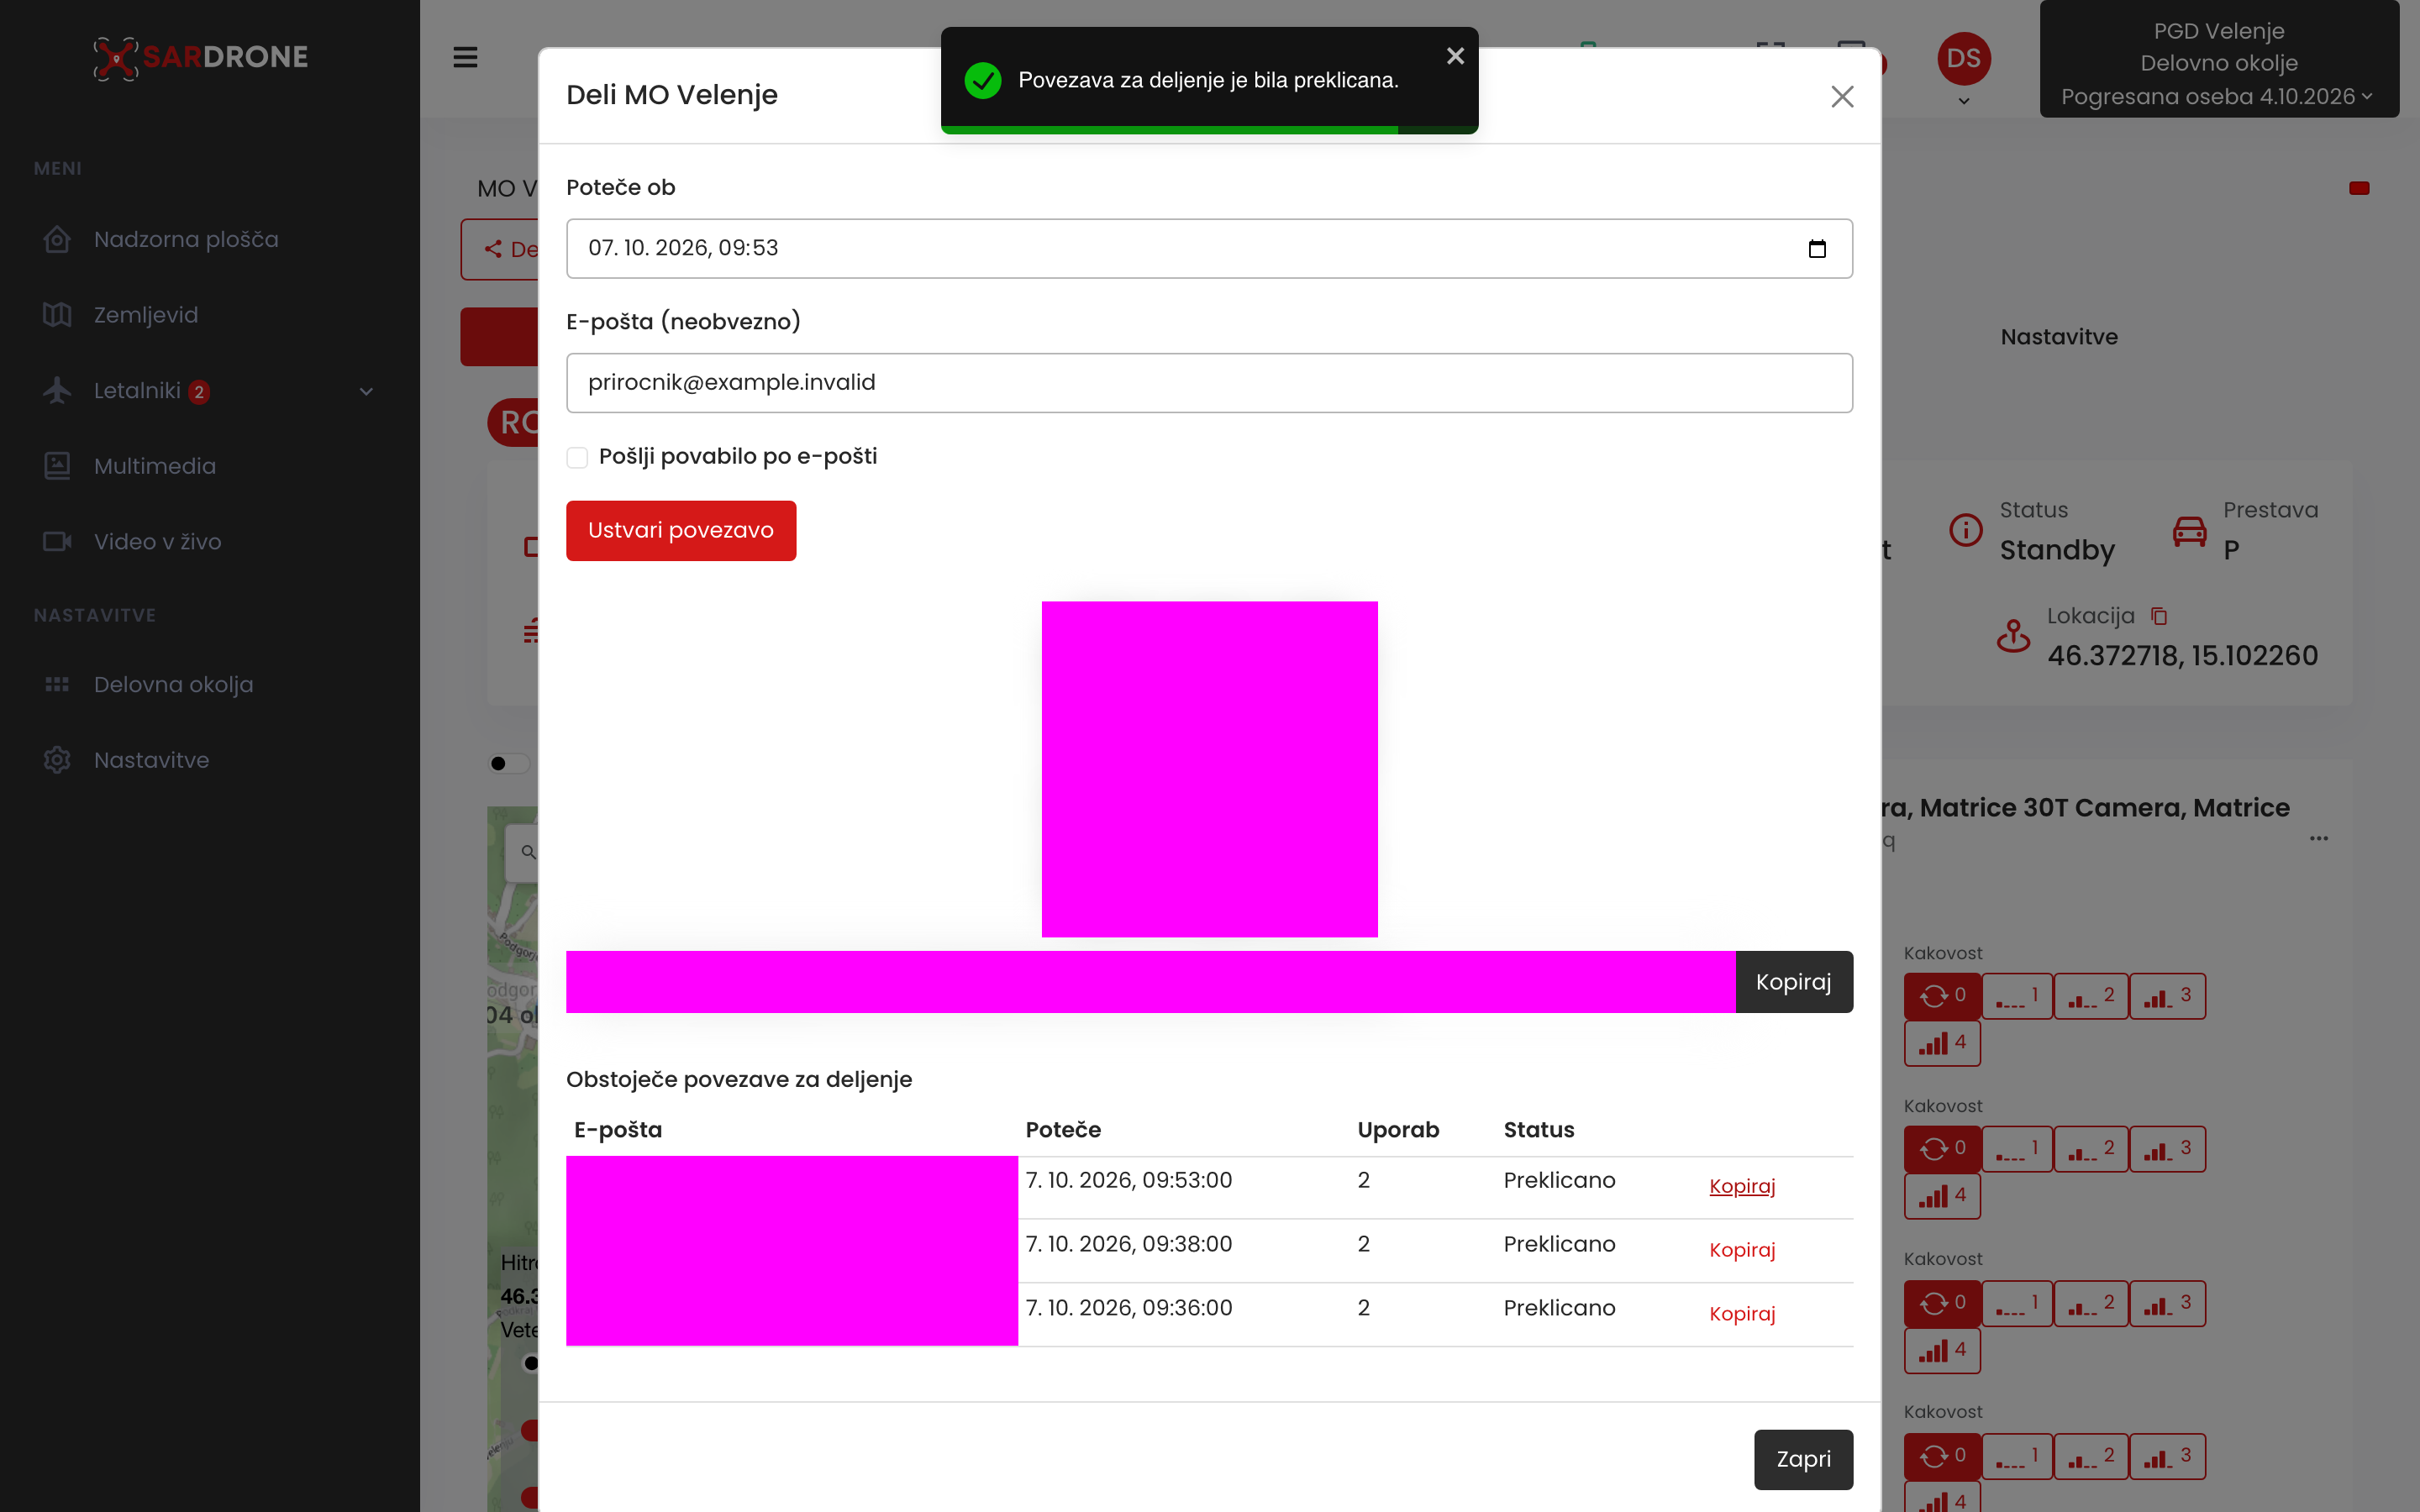Screen dimensions: 2420x1512
Task: Click the QR code image
Action: pyautogui.click(x=1209, y=769)
